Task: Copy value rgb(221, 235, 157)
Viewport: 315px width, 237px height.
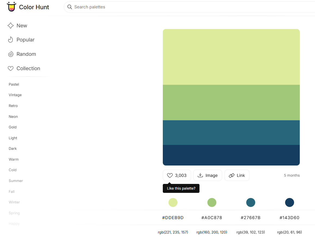Action: (173, 232)
